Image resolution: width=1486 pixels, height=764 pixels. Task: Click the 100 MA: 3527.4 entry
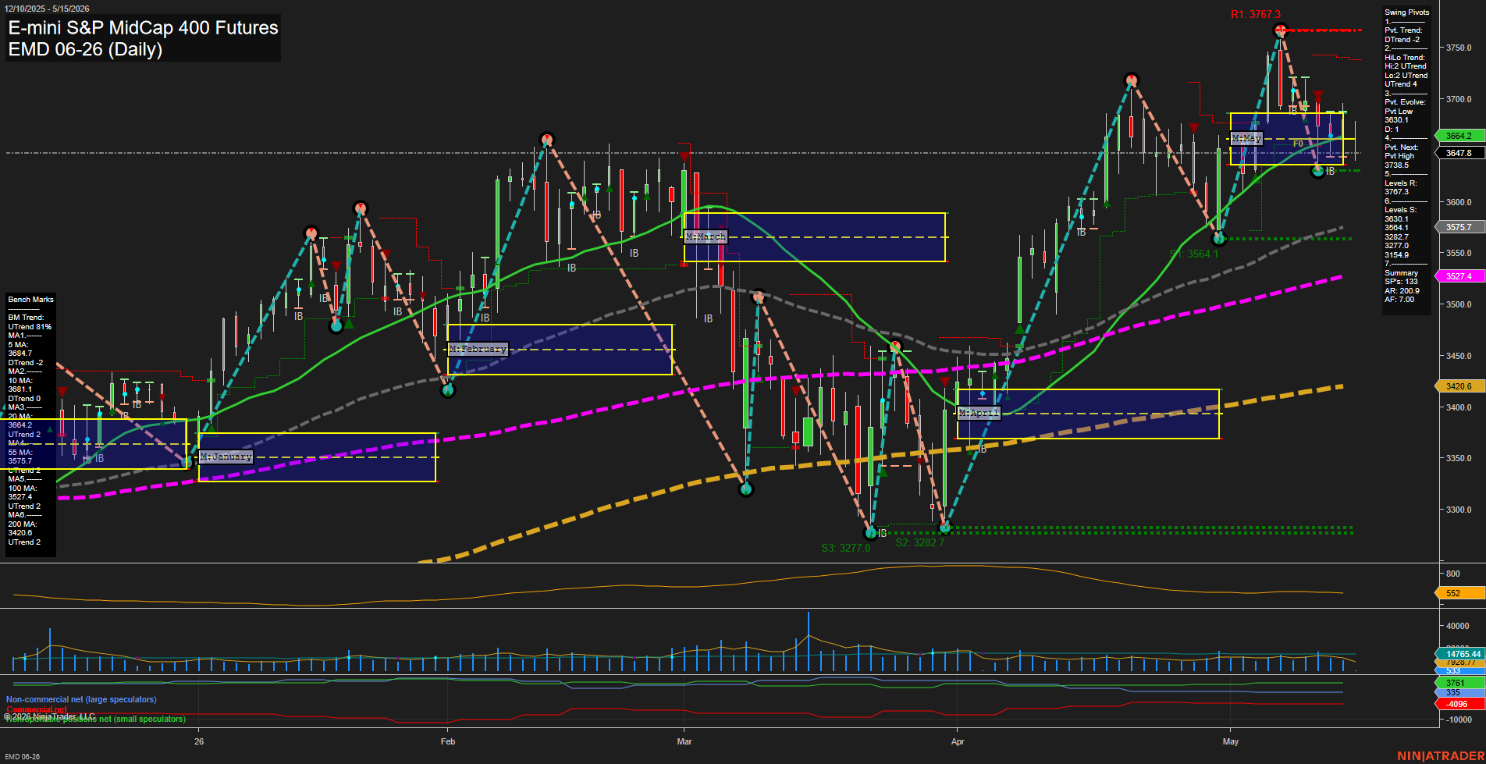[x=22, y=492]
